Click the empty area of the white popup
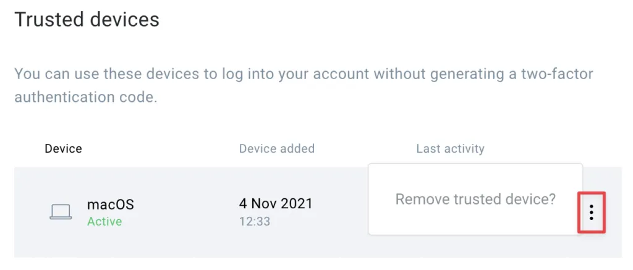 pos(475,221)
